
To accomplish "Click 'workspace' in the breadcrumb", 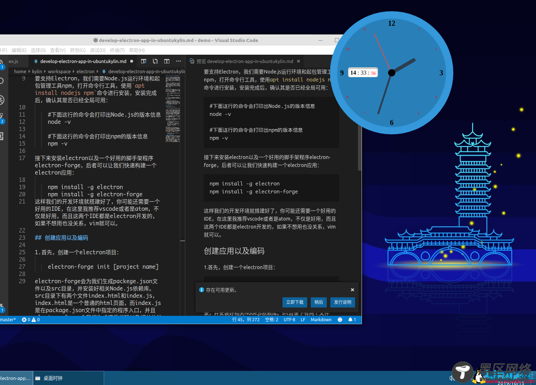I will 59,71.
